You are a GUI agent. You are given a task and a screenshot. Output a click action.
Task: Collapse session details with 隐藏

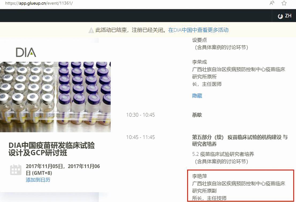coord(197,96)
